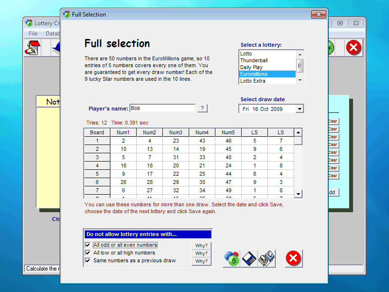Uncheck 'All low or all high numbers'
389x292 pixels.
(88, 253)
